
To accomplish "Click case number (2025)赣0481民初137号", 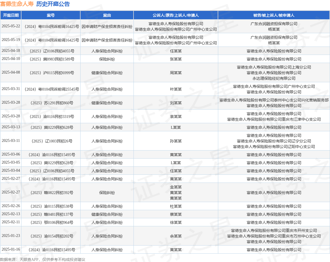I will (x=51, y=214).
